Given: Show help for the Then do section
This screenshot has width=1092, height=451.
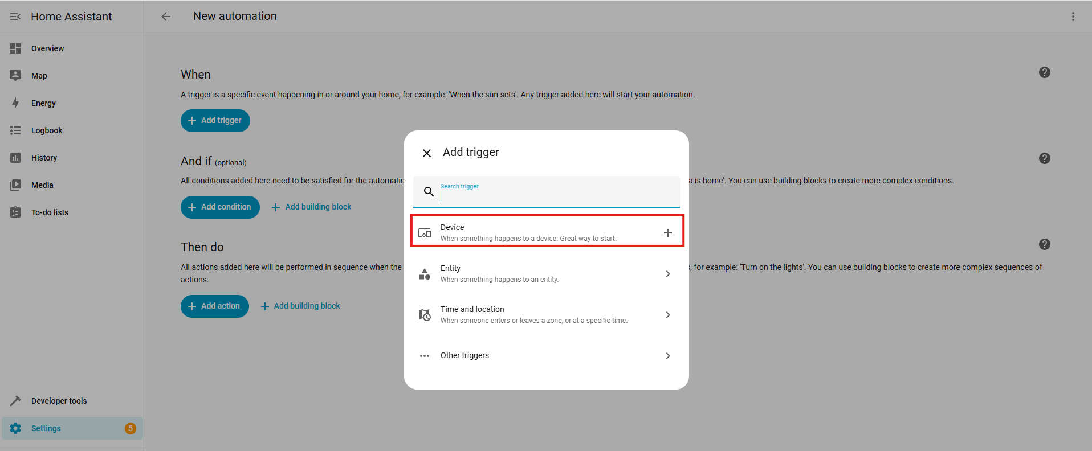Looking at the screenshot, I should click(x=1045, y=244).
